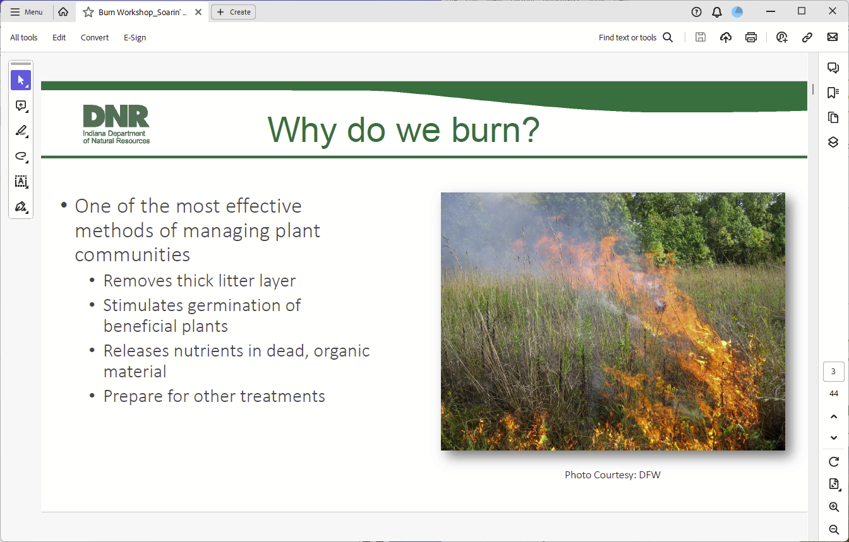Viewport: 849px width, 542px height.
Task: Click the vertical scrollbar thumb
Action: (813, 89)
